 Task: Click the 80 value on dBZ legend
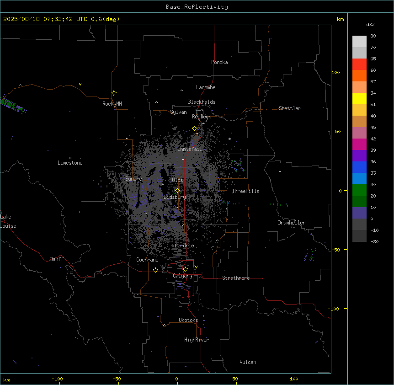[x=373, y=36]
